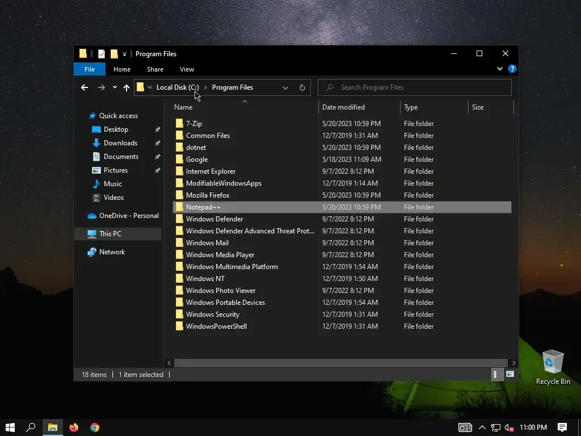Switch to the Home ribbon tab

(x=122, y=69)
